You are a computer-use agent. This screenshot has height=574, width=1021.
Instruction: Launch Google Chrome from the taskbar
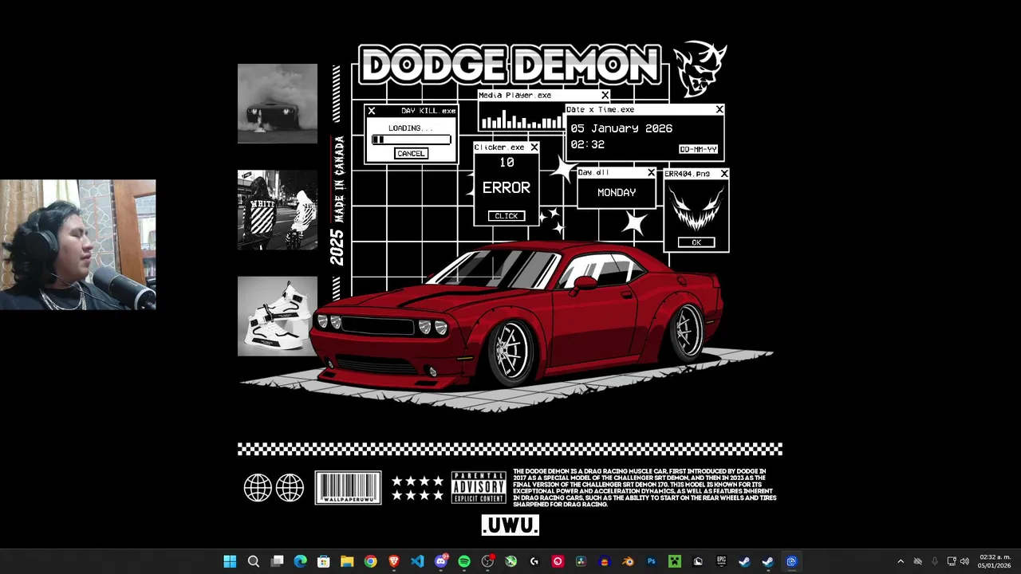[x=370, y=561]
